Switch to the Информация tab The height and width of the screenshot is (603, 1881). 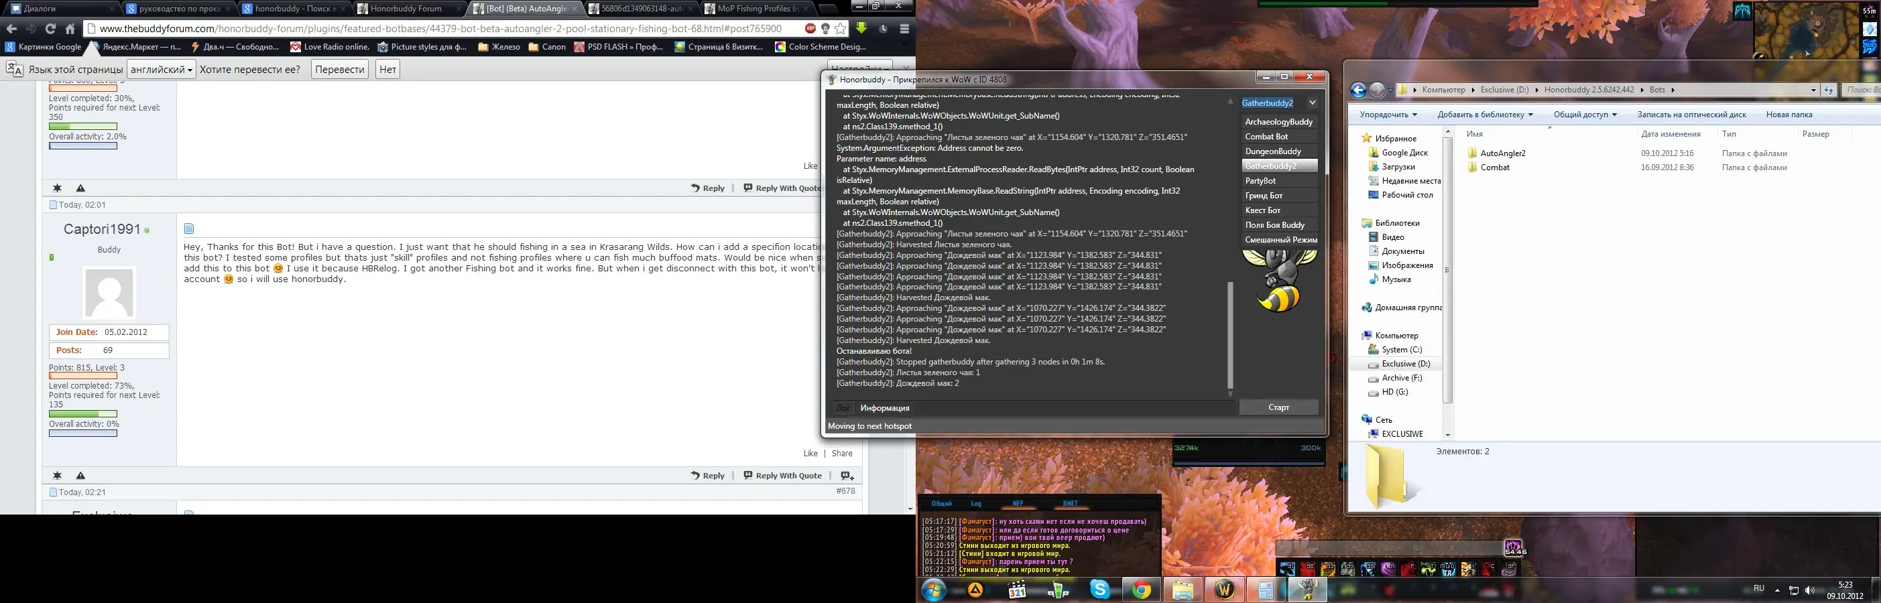click(884, 408)
